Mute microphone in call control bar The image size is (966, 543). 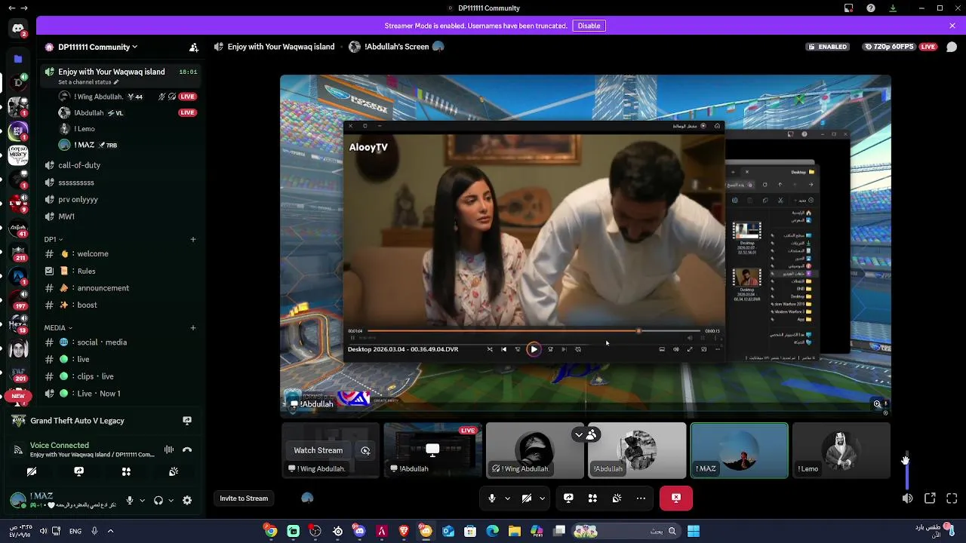pyautogui.click(x=492, y=499)
